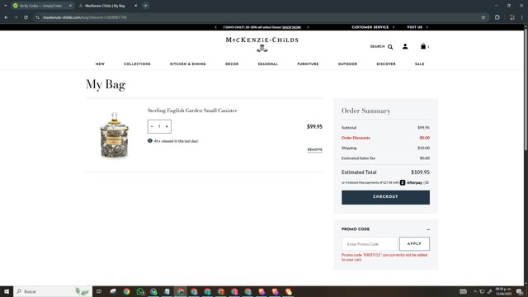The height and width of the screenshot is (297, 528).
Task: Click the browser forward arrow
Action: pyautogui.click(x=16, y=17)
